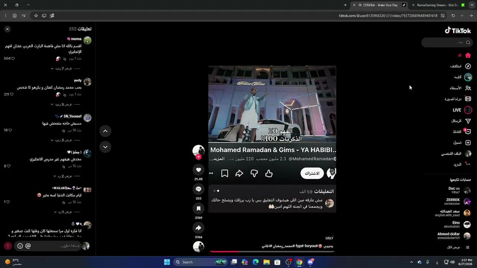
Task: Click the Chrome icon in the taskbar
Action: pyautogui.click(x=299, y=262)
